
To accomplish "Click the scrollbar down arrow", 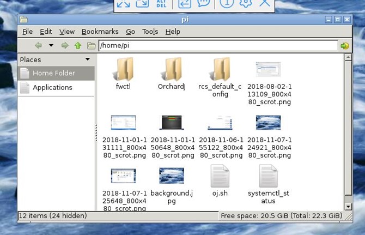I will [x=348, y=207].
